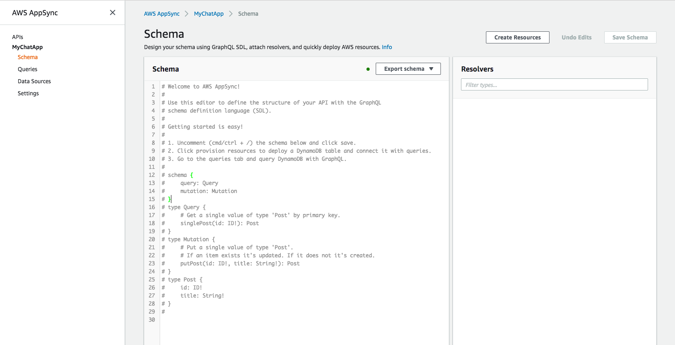This screenshot has width=675, height=345.
Task: Focus the Filter types input field
Action: pos(554,84)
